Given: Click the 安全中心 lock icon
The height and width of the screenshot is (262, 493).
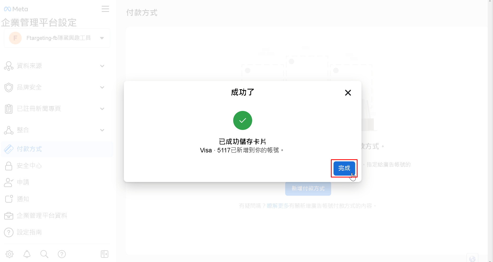Looking at the screenshot, I should pyautogui.click(x=9, y=166).
